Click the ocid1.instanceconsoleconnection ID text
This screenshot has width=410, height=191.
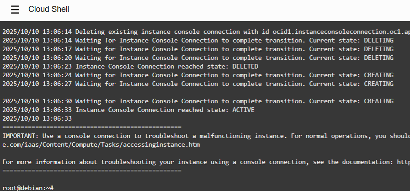(x=347, y=32)
